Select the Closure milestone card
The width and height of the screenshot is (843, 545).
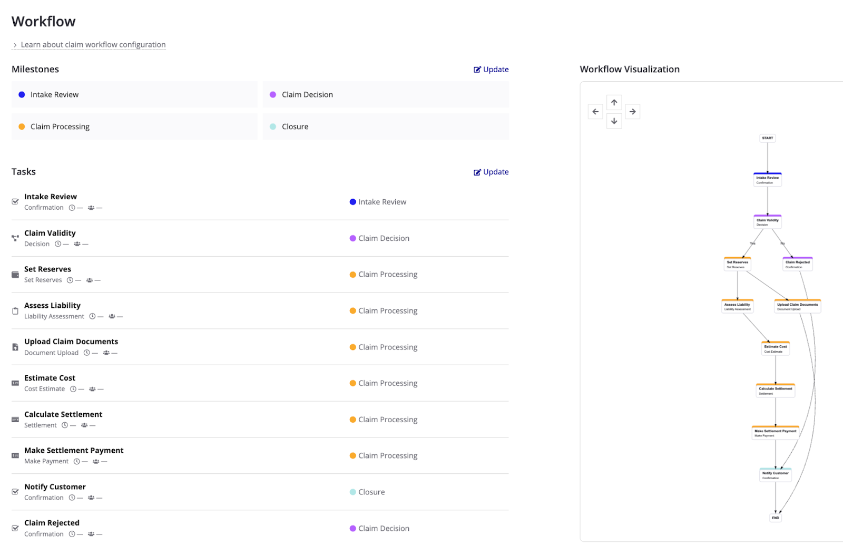[386, 126]
